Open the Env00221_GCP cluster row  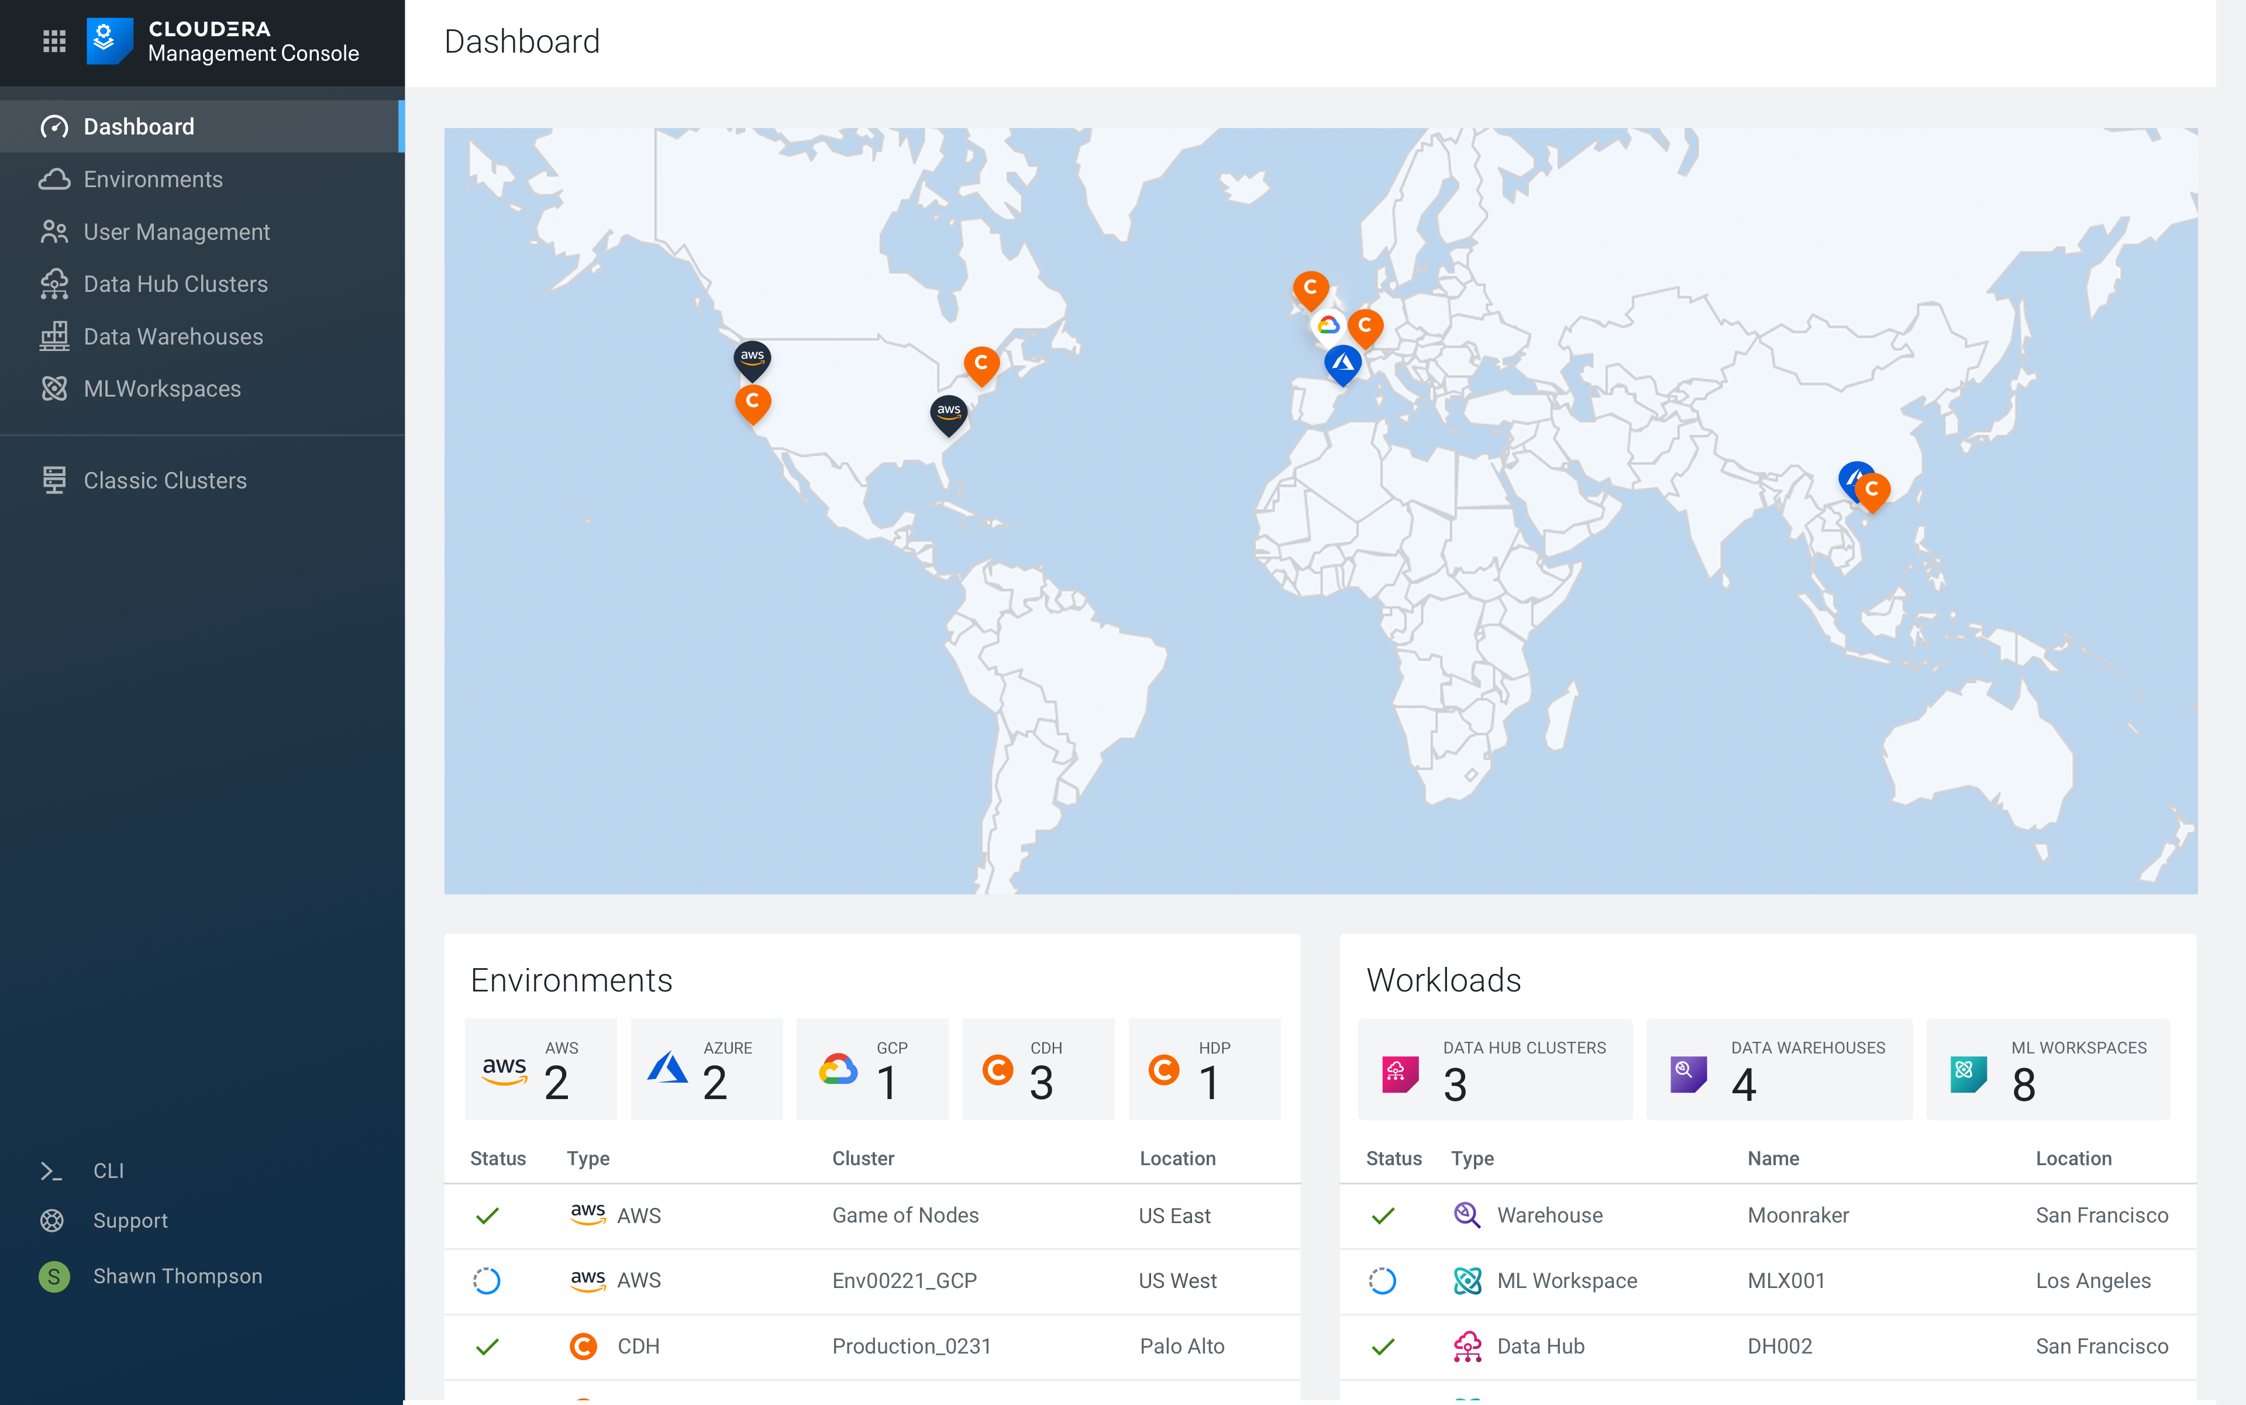coord(871,1280)
